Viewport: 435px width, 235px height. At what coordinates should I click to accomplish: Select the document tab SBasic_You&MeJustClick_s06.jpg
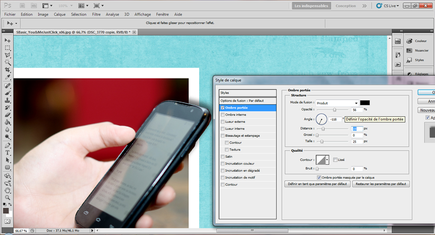tap(73, 32)
